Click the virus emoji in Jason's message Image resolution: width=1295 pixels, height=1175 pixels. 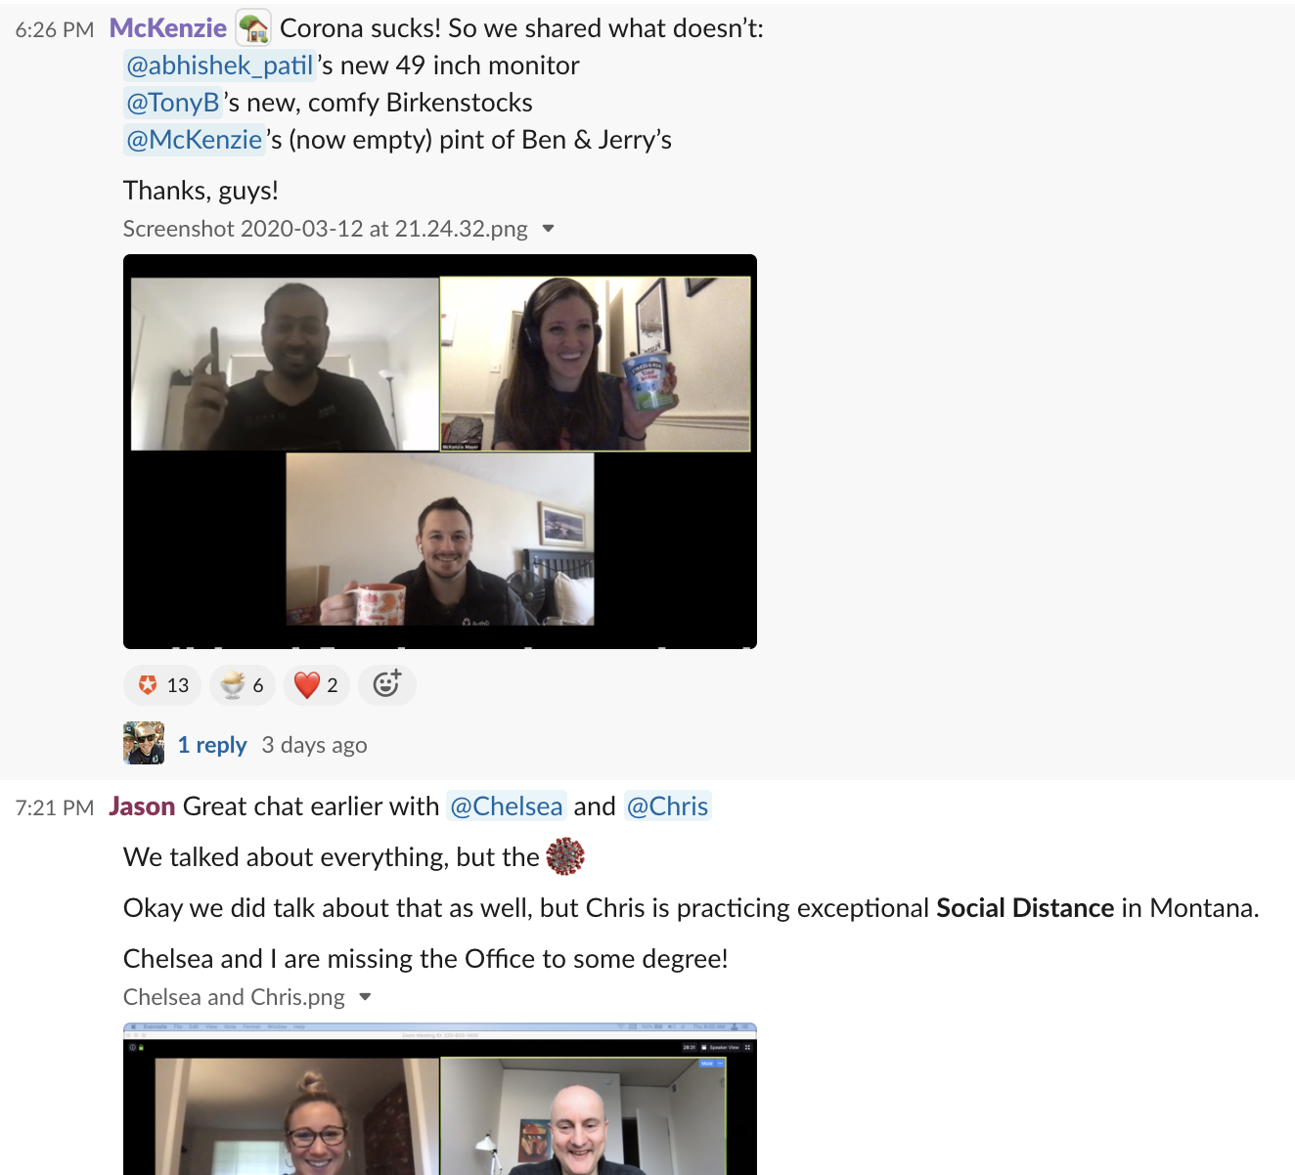coord(564,856)
